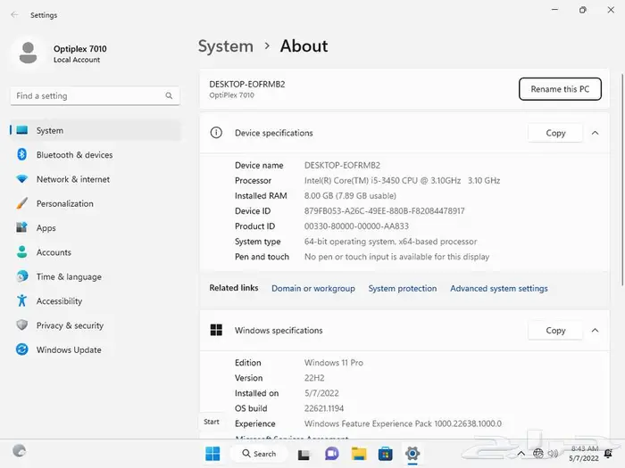Click the Accessibility figure icon

22,301
